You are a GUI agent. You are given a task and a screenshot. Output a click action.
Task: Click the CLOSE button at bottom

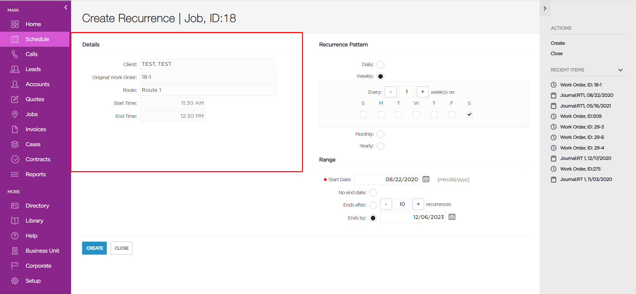[121, 248]
